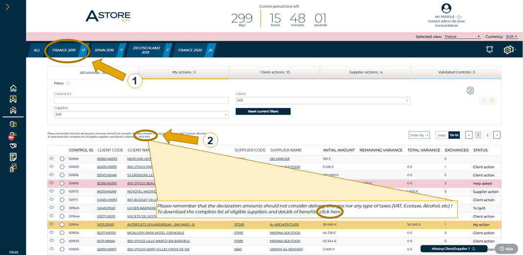Switch to Validated Controls : 5 tab
523x255 pixels.
[456, 72]
